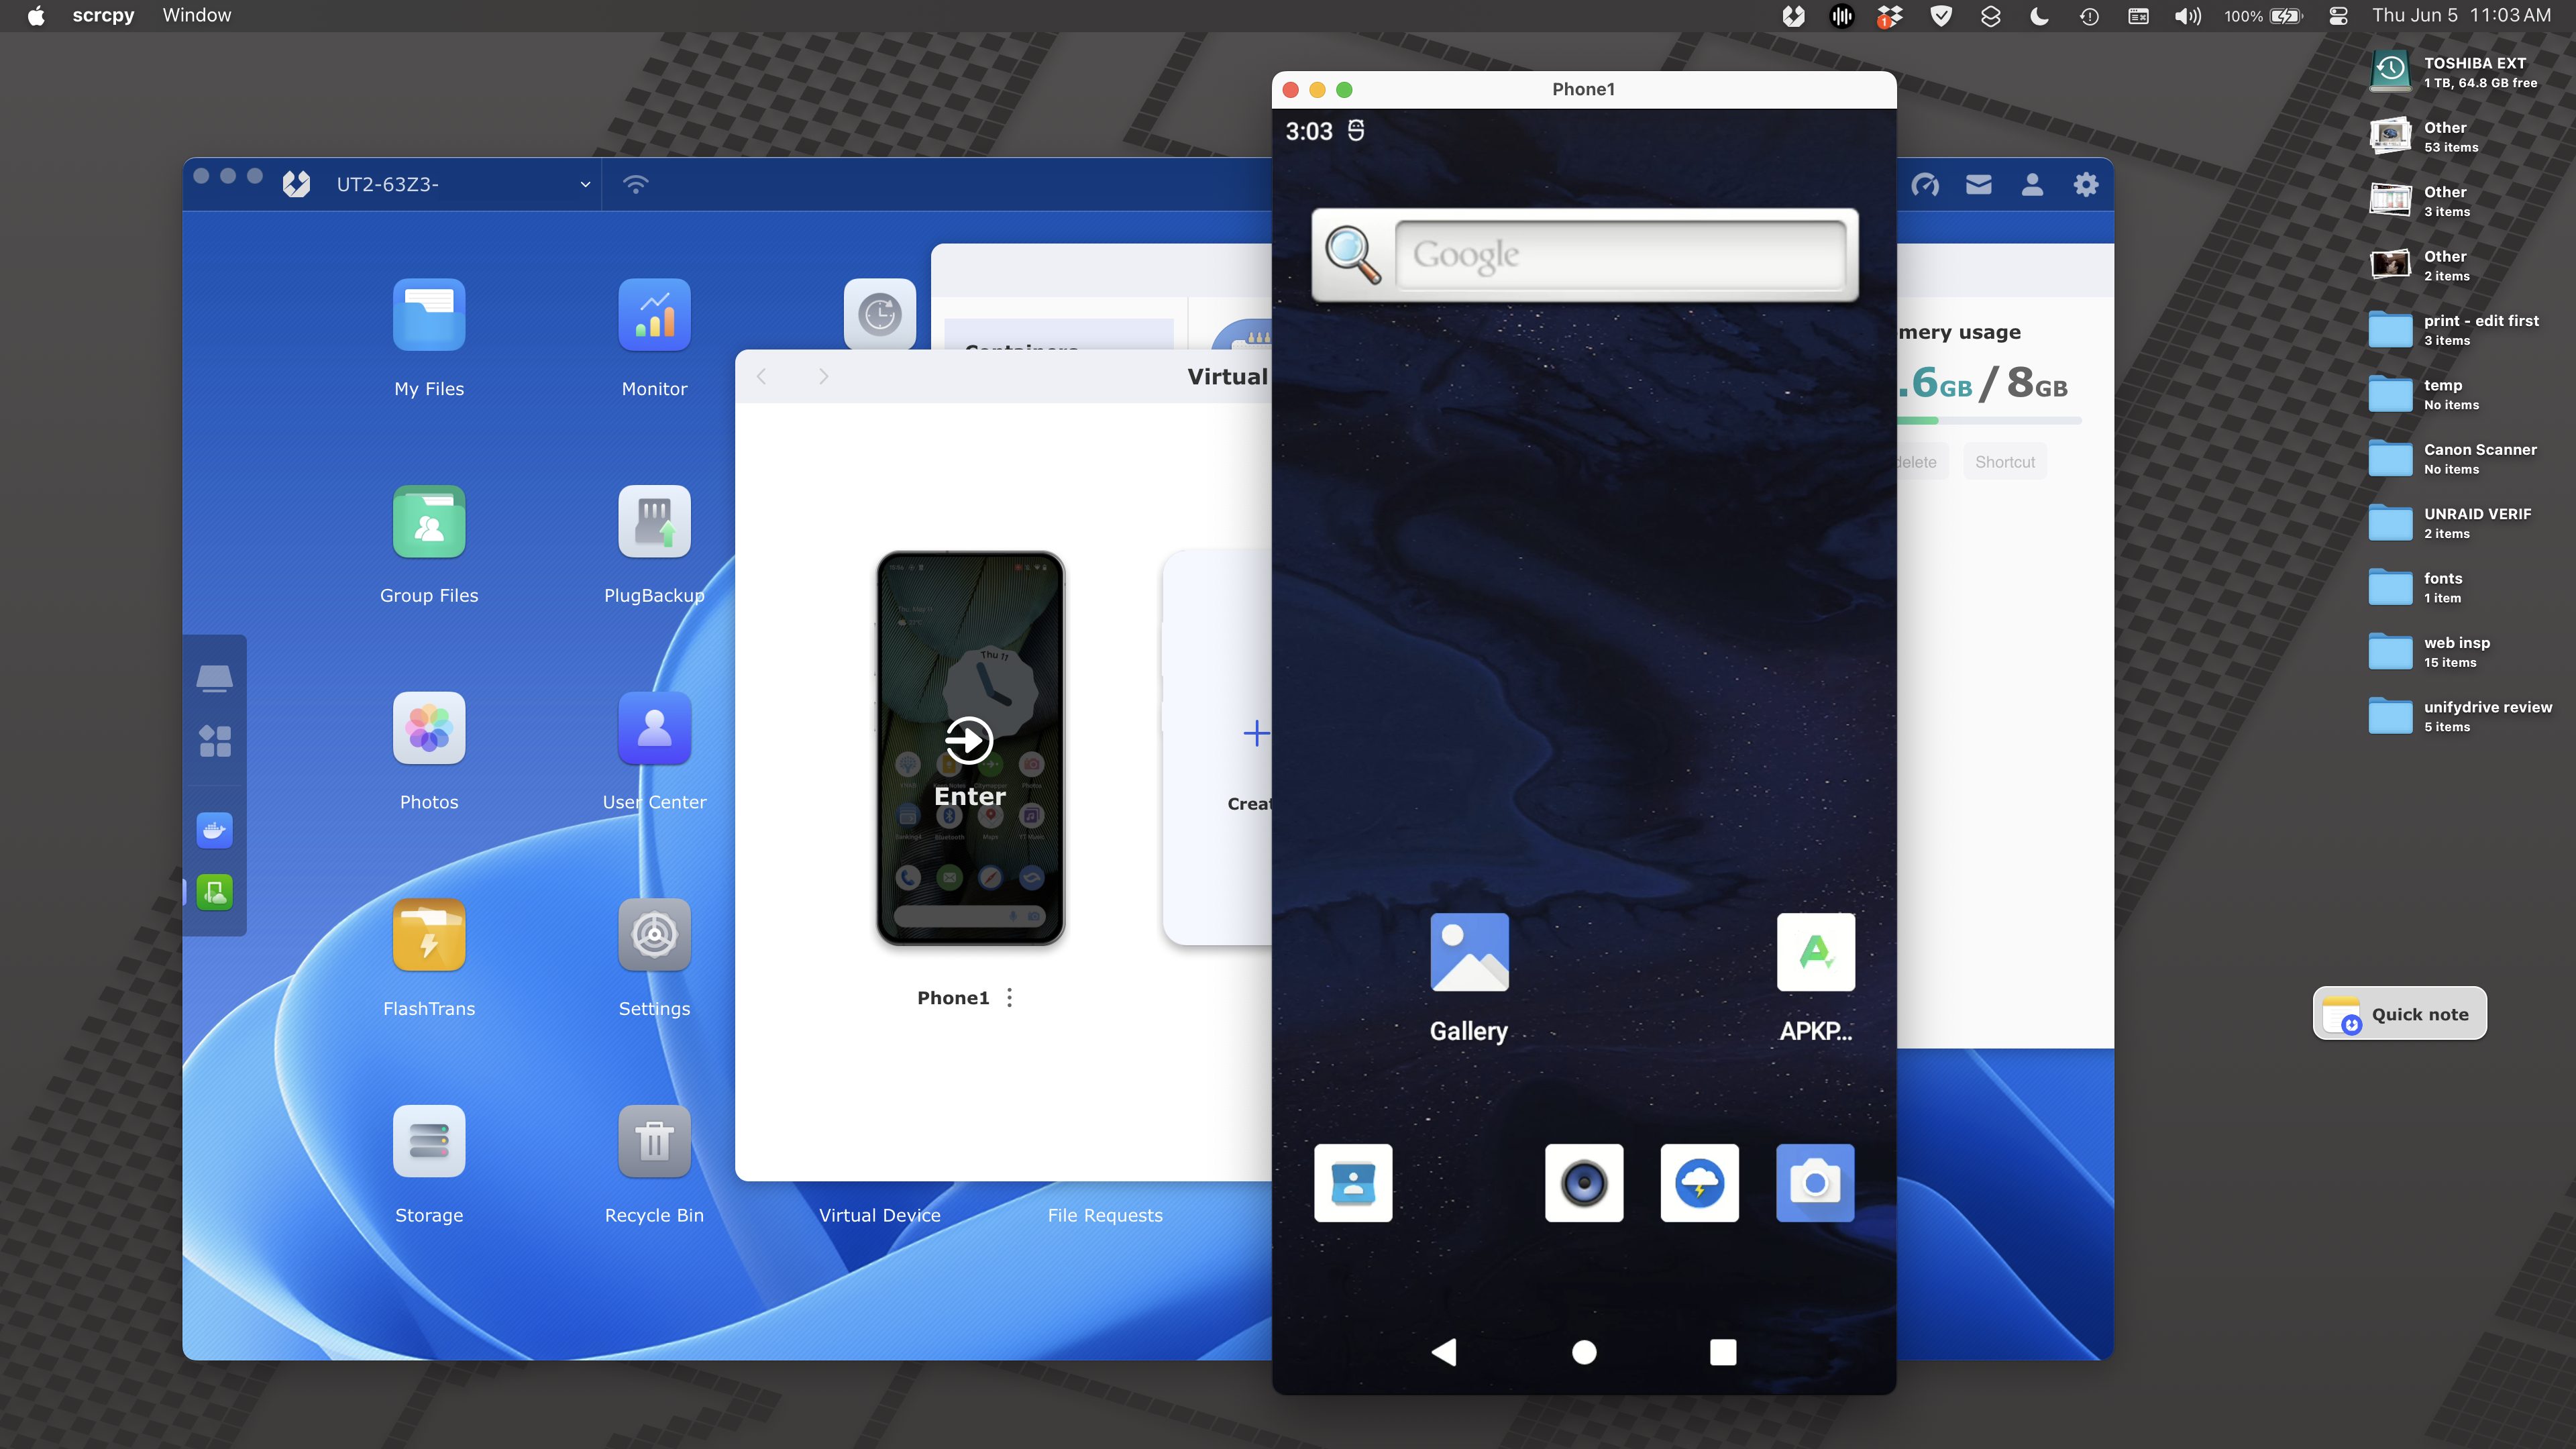Viewport: 2576px width, 1449px height.
Task: Click the Shortcut button
Action: 2005,462
